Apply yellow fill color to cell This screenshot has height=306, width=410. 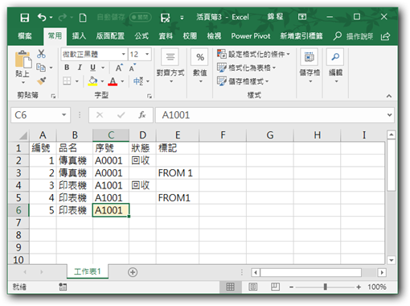coord(92,81)
